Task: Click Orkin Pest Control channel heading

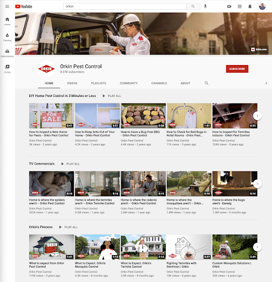Action: 81,67
